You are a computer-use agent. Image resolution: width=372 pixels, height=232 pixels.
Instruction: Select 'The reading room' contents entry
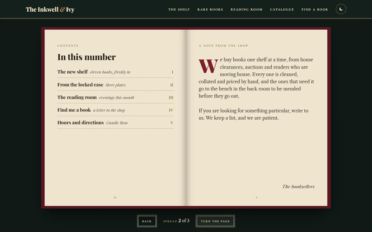115,97
